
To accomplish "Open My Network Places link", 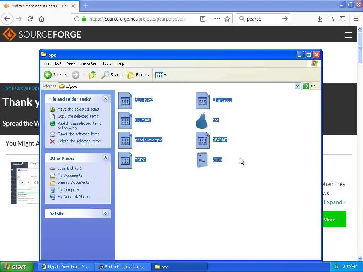I will (73, 197).
